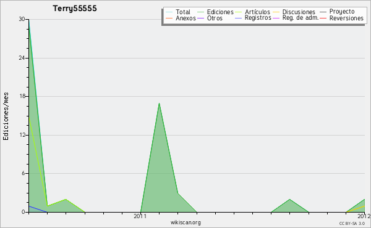
Task: Select the Registros legend entry
Action: pos(253,18)
